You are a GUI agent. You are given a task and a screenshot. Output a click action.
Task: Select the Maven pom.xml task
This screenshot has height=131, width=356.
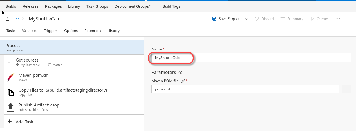pyautogui.click(x=74, y=77)
